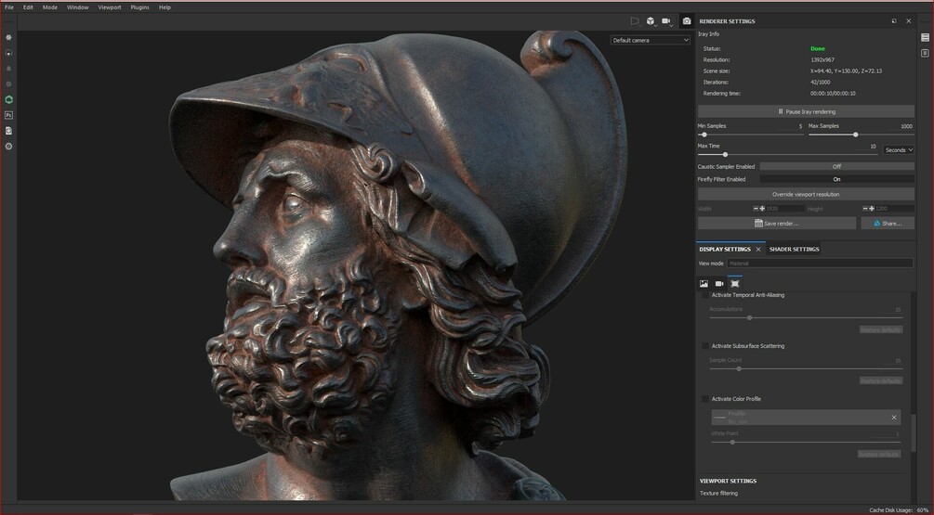934x515 pixels.
Task: Open the environment settings image icon
Action: click(x=704, y=284)
